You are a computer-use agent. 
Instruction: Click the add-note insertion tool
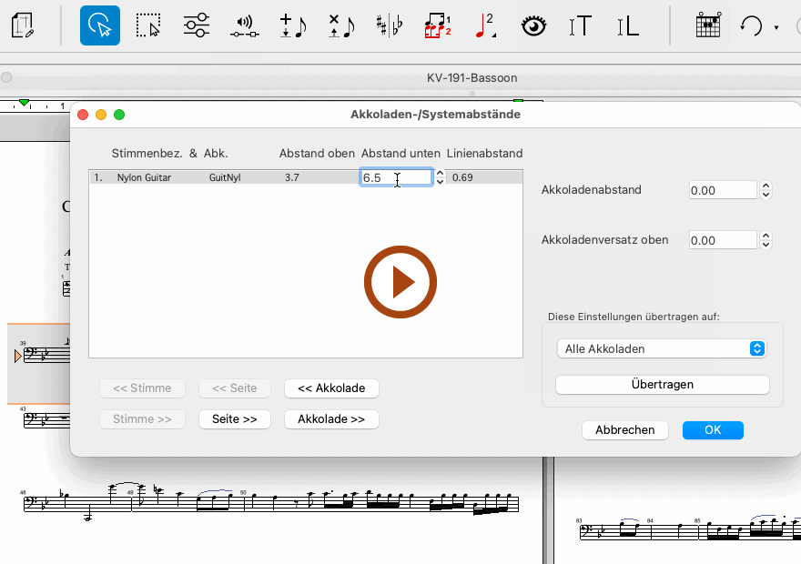point(292,25)
